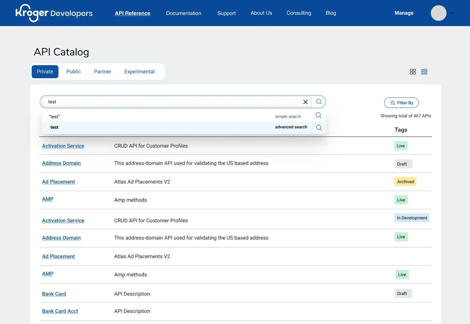This screenshot has height=324, width=470.
Task: Click the API Catalog heading
Action: (x=61, y=52)
